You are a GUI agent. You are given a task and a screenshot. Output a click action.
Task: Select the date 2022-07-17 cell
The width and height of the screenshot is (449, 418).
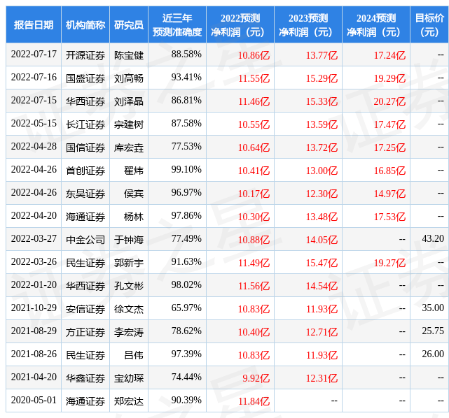34,55
